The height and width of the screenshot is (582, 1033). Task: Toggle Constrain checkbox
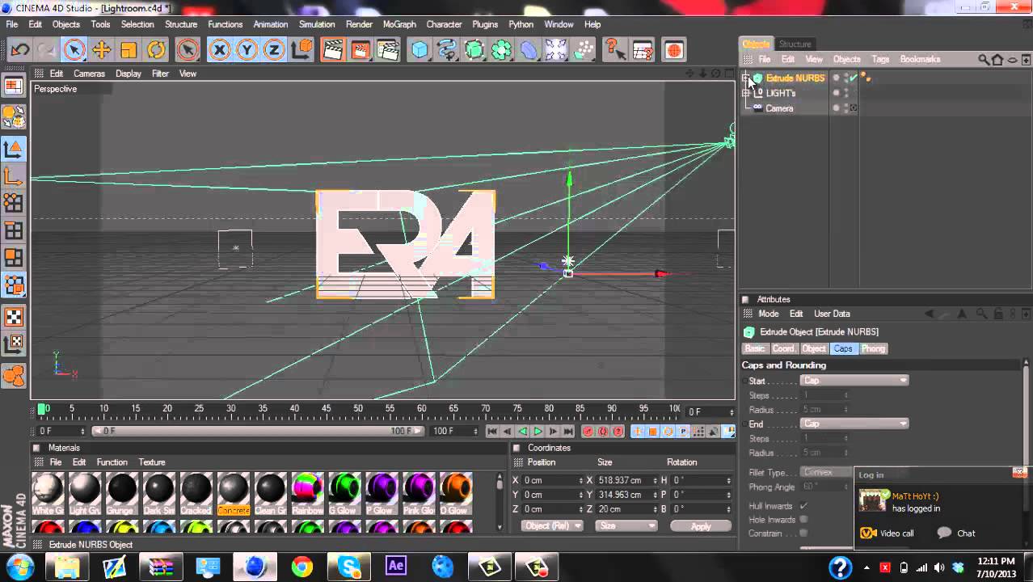(803, 533)
